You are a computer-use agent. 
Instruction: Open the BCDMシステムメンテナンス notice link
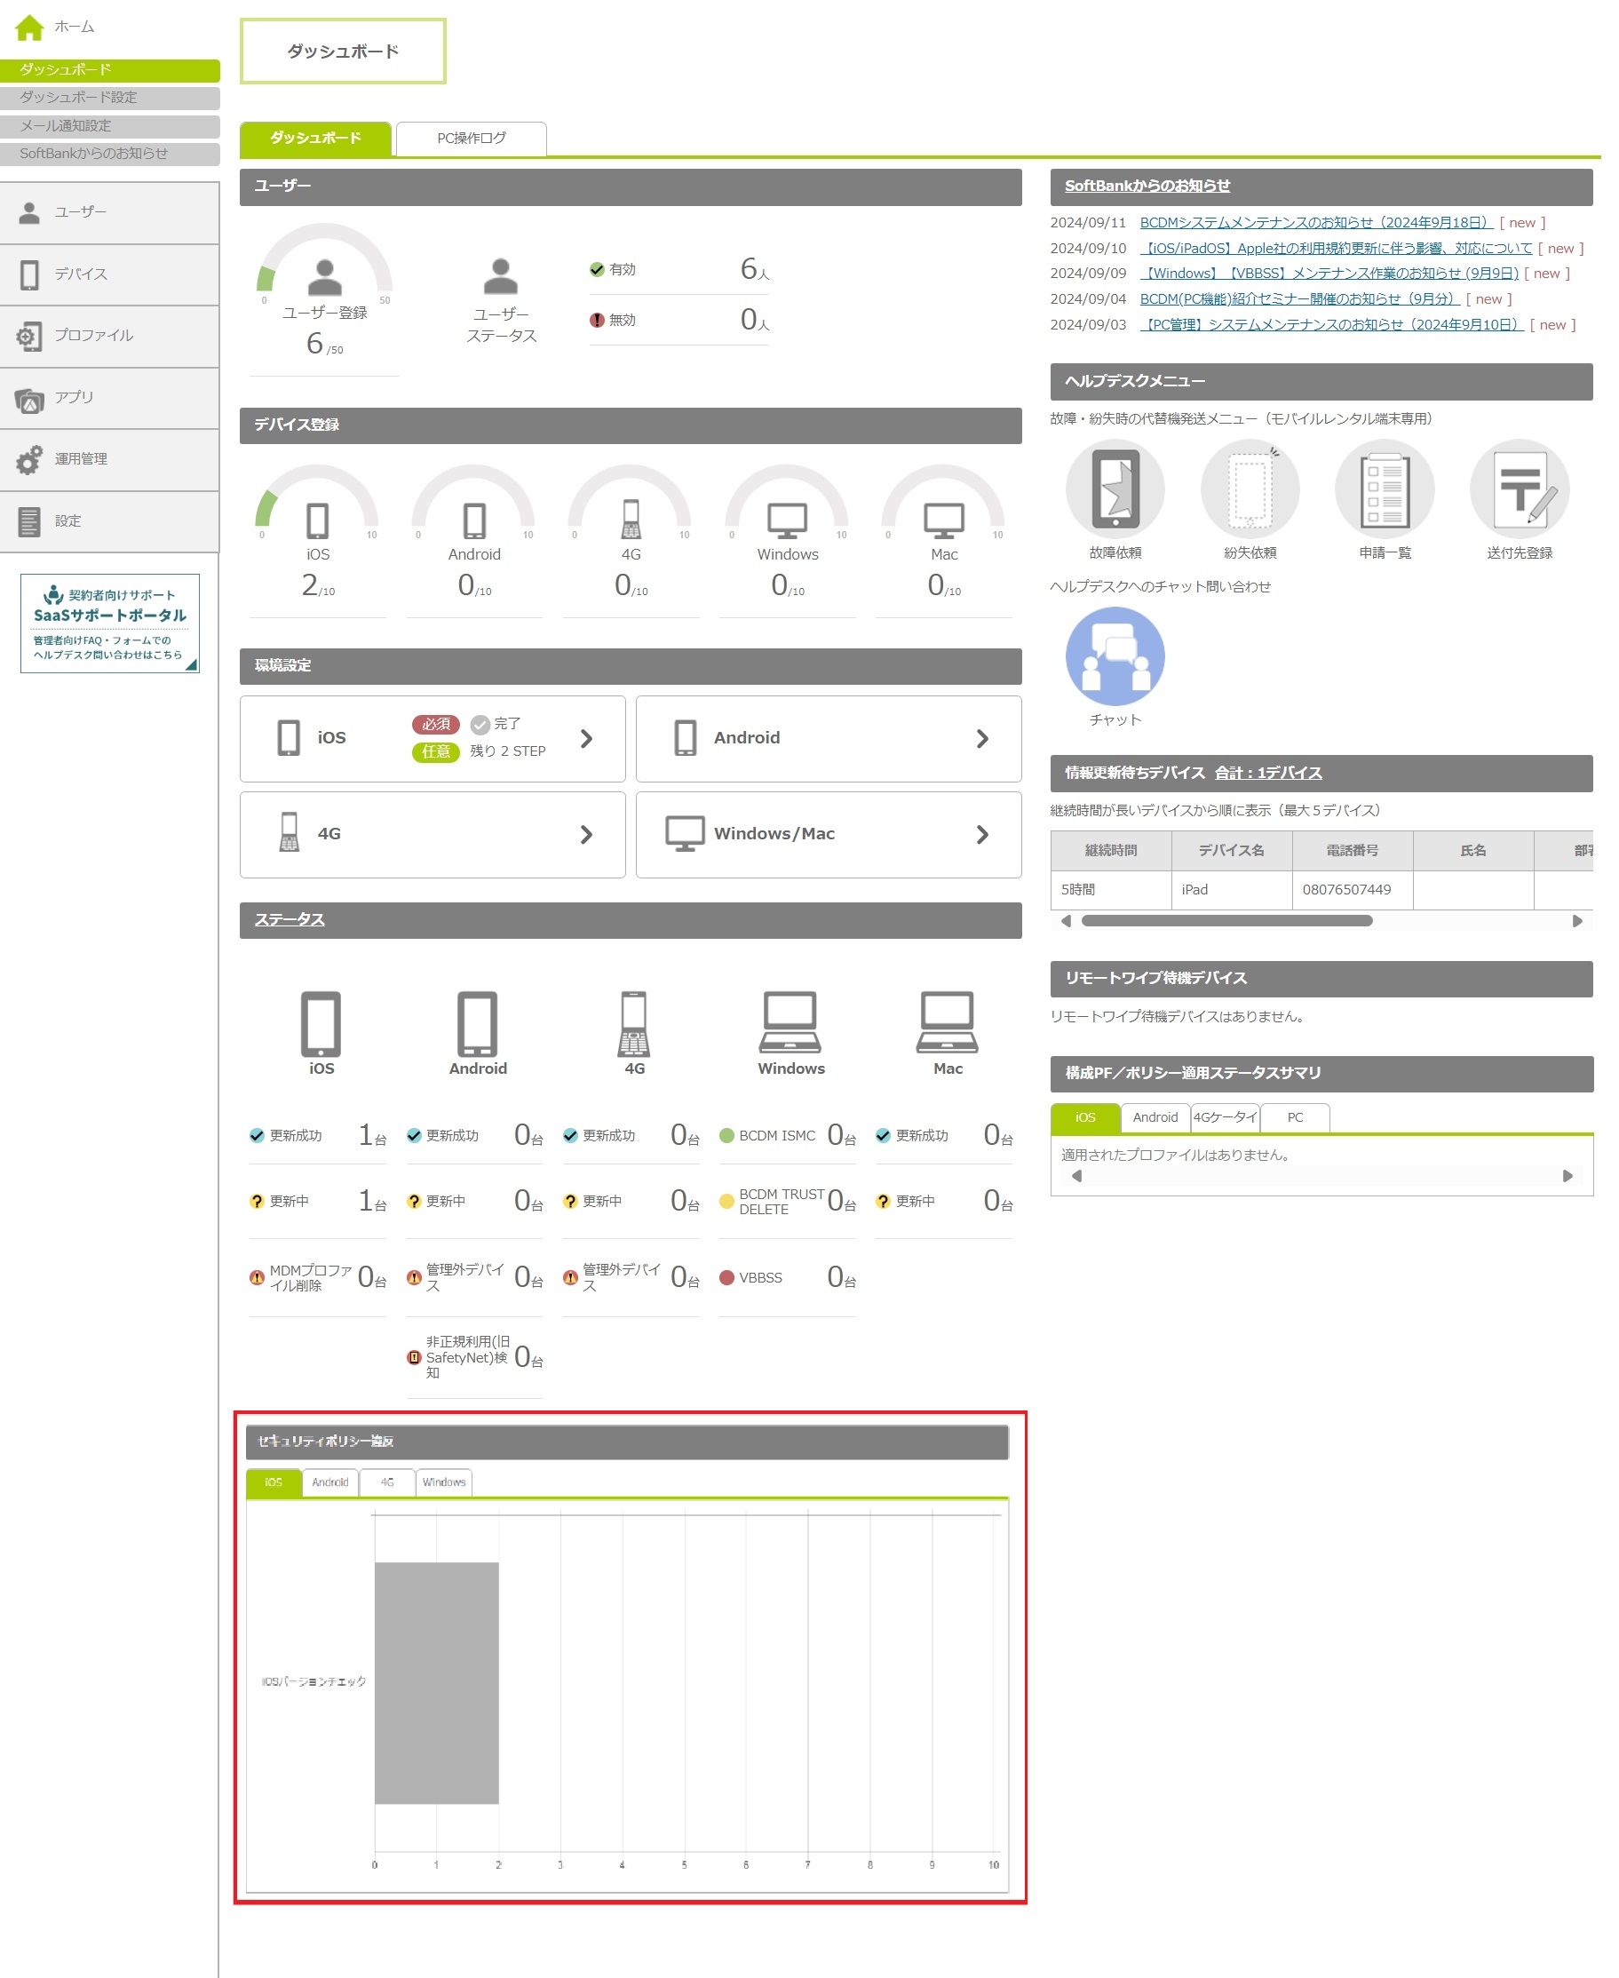point(1315,223)
